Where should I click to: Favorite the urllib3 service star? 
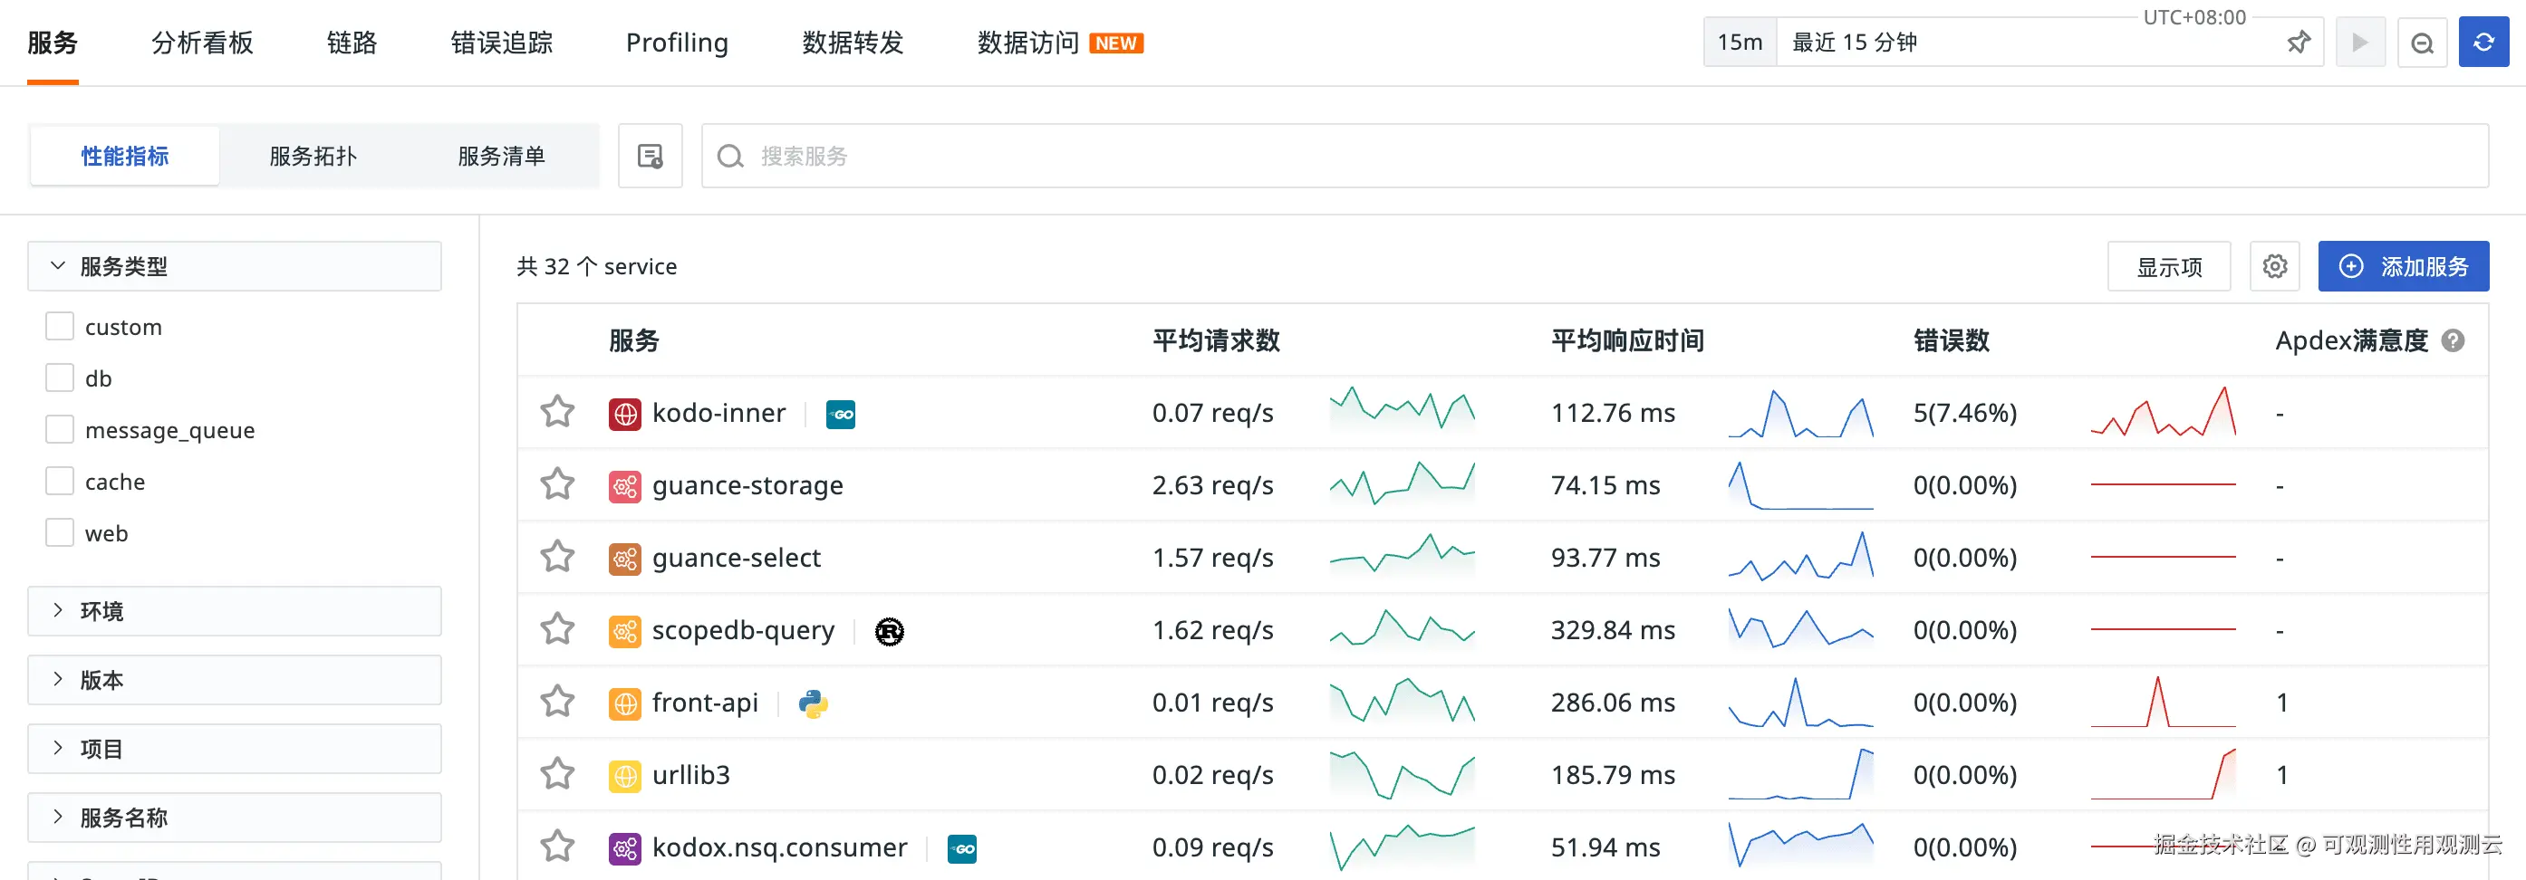click(x=557, y=775)
